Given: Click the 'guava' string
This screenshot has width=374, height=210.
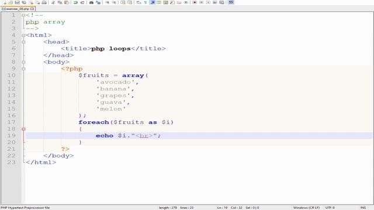Looking at the screenshot, I should point(111,102).
